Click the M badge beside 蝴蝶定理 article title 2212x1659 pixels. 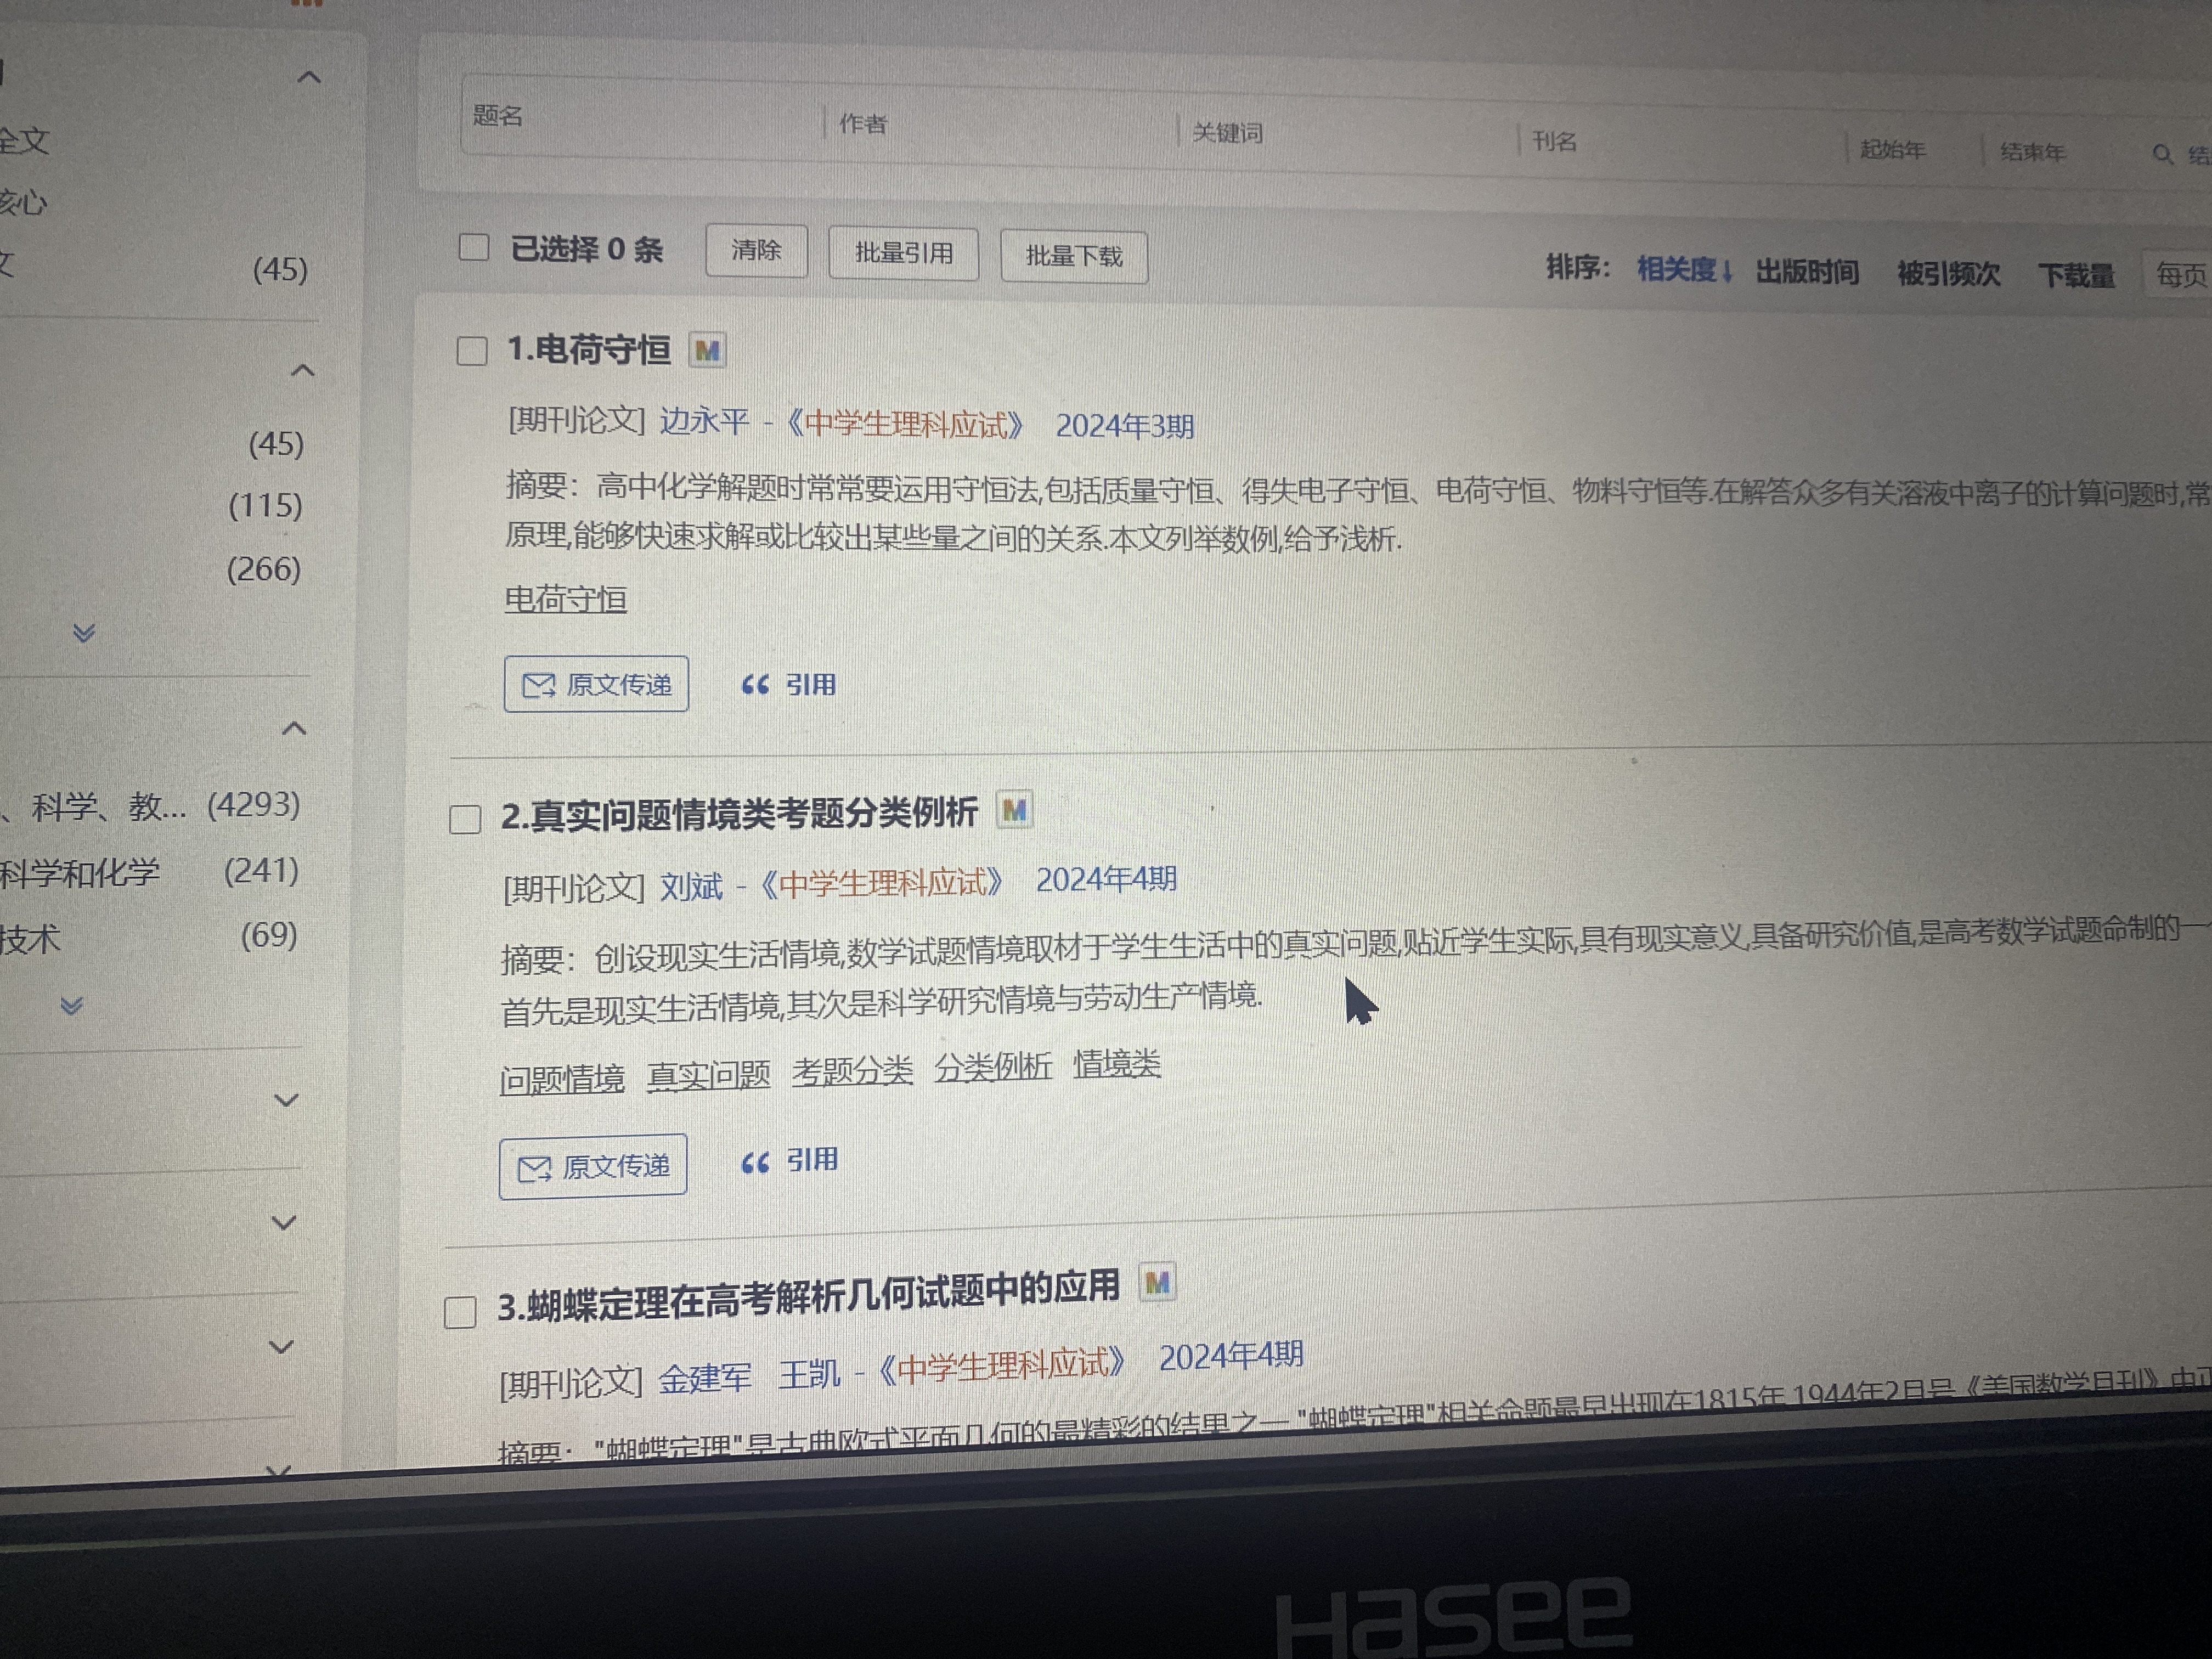pos(1157,1283)
